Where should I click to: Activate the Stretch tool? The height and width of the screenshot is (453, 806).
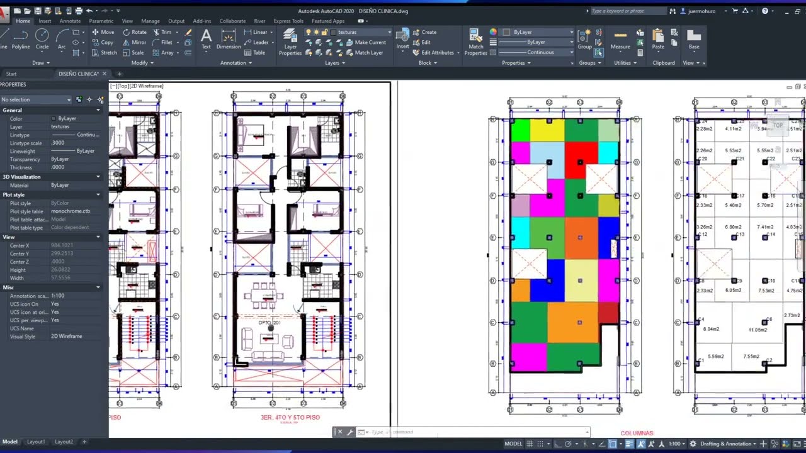(104, 52)
